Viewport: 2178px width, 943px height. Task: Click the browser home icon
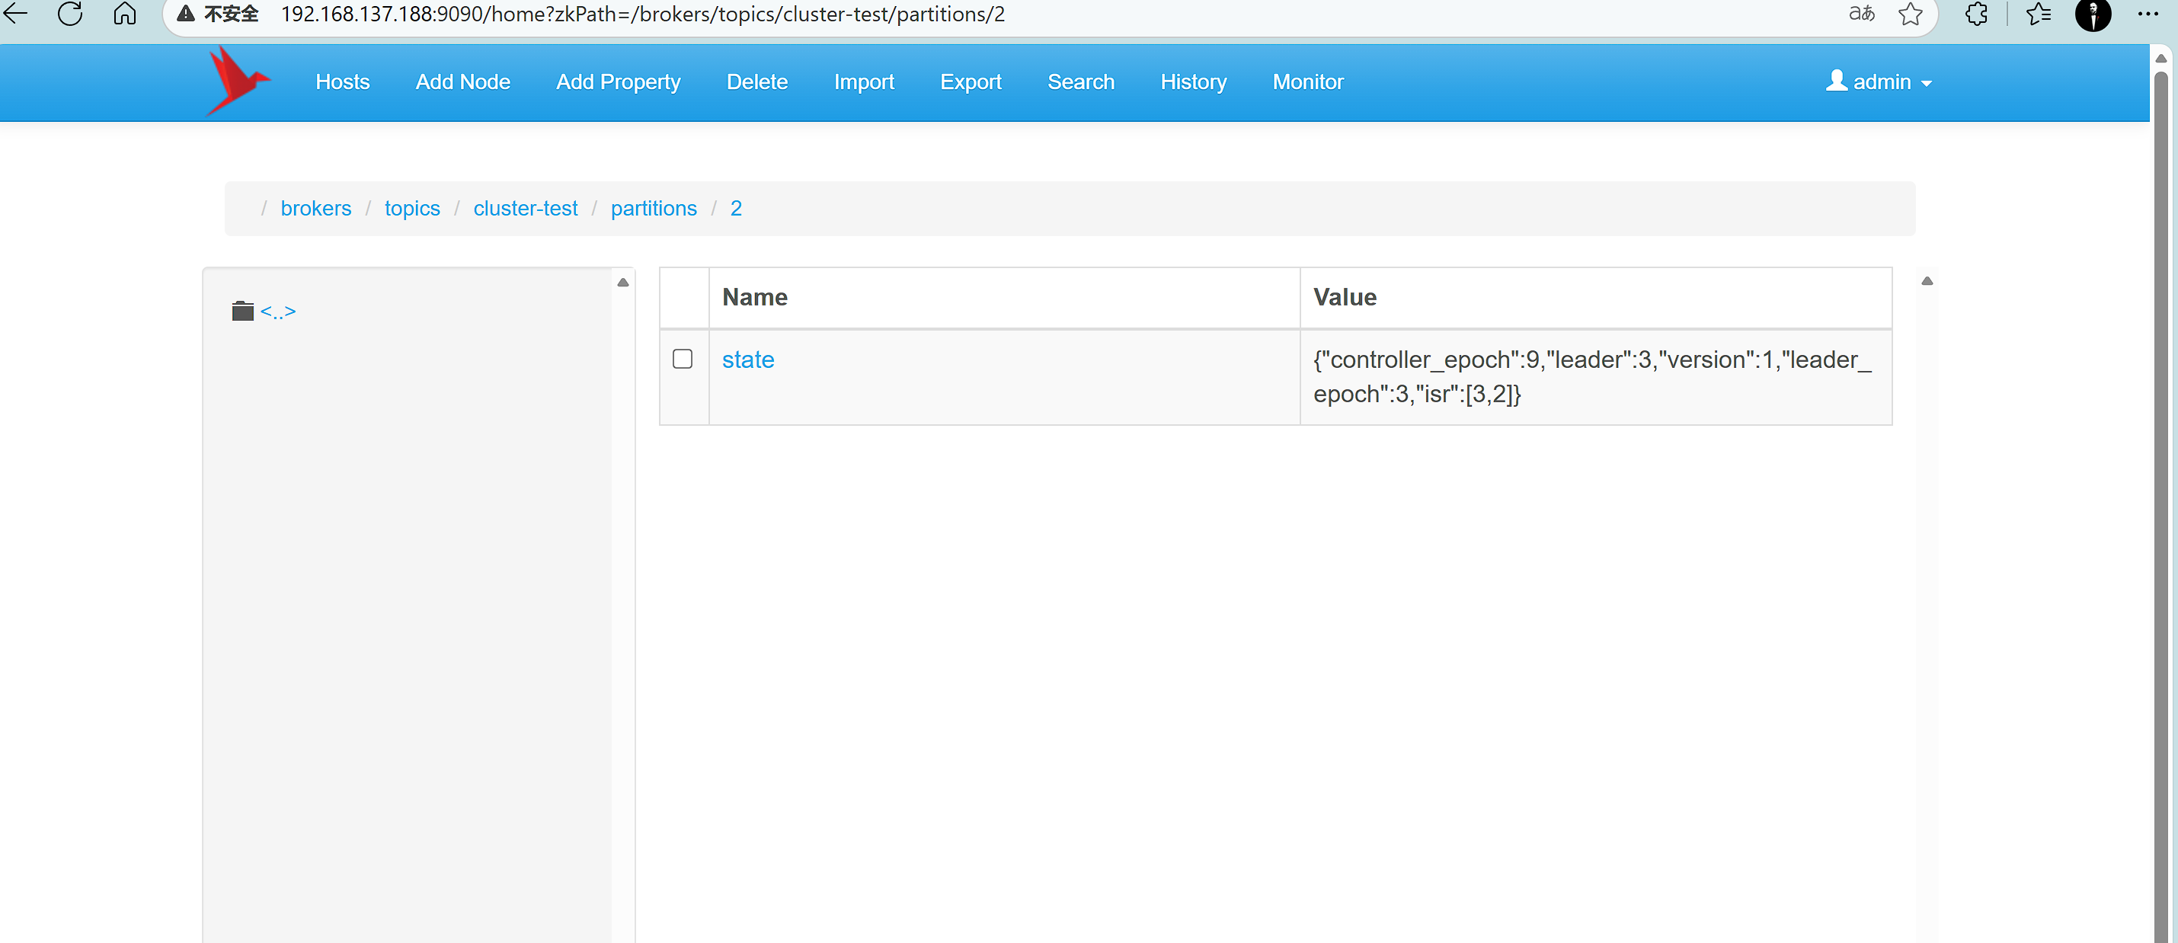pos(125,14)
